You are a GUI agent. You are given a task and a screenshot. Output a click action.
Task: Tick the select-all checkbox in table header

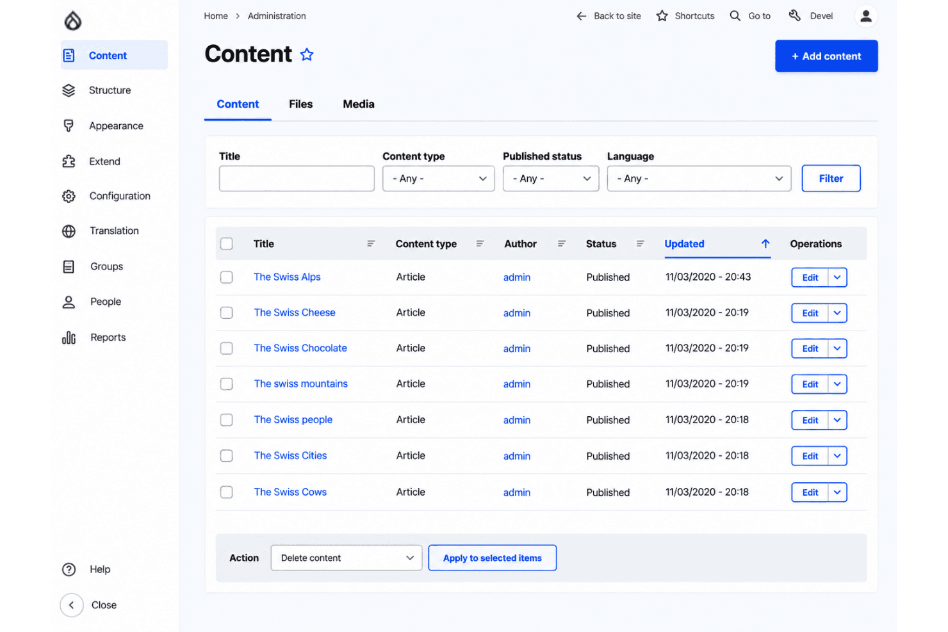coord(227,244)
